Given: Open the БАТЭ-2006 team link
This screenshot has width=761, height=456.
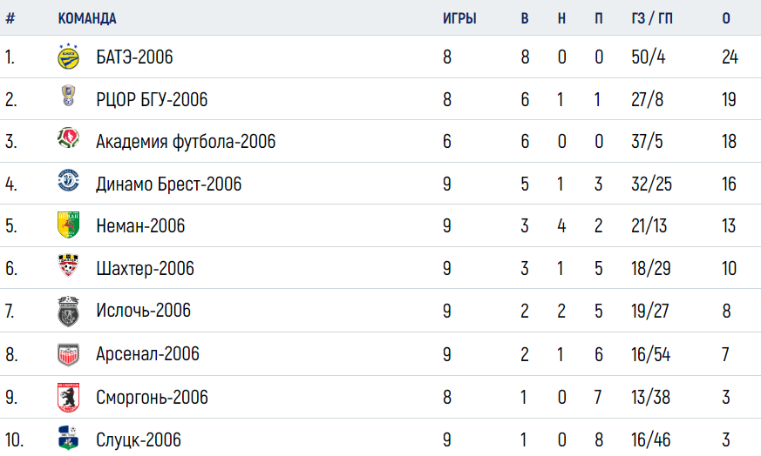Looking at the screenshot, I should [x=134, y=57].
